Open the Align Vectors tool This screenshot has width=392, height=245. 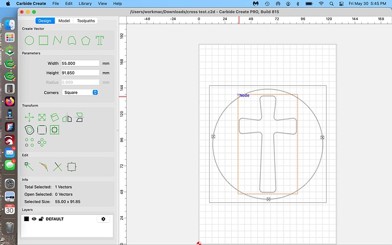pyautogui.click(x=55, y=130)
